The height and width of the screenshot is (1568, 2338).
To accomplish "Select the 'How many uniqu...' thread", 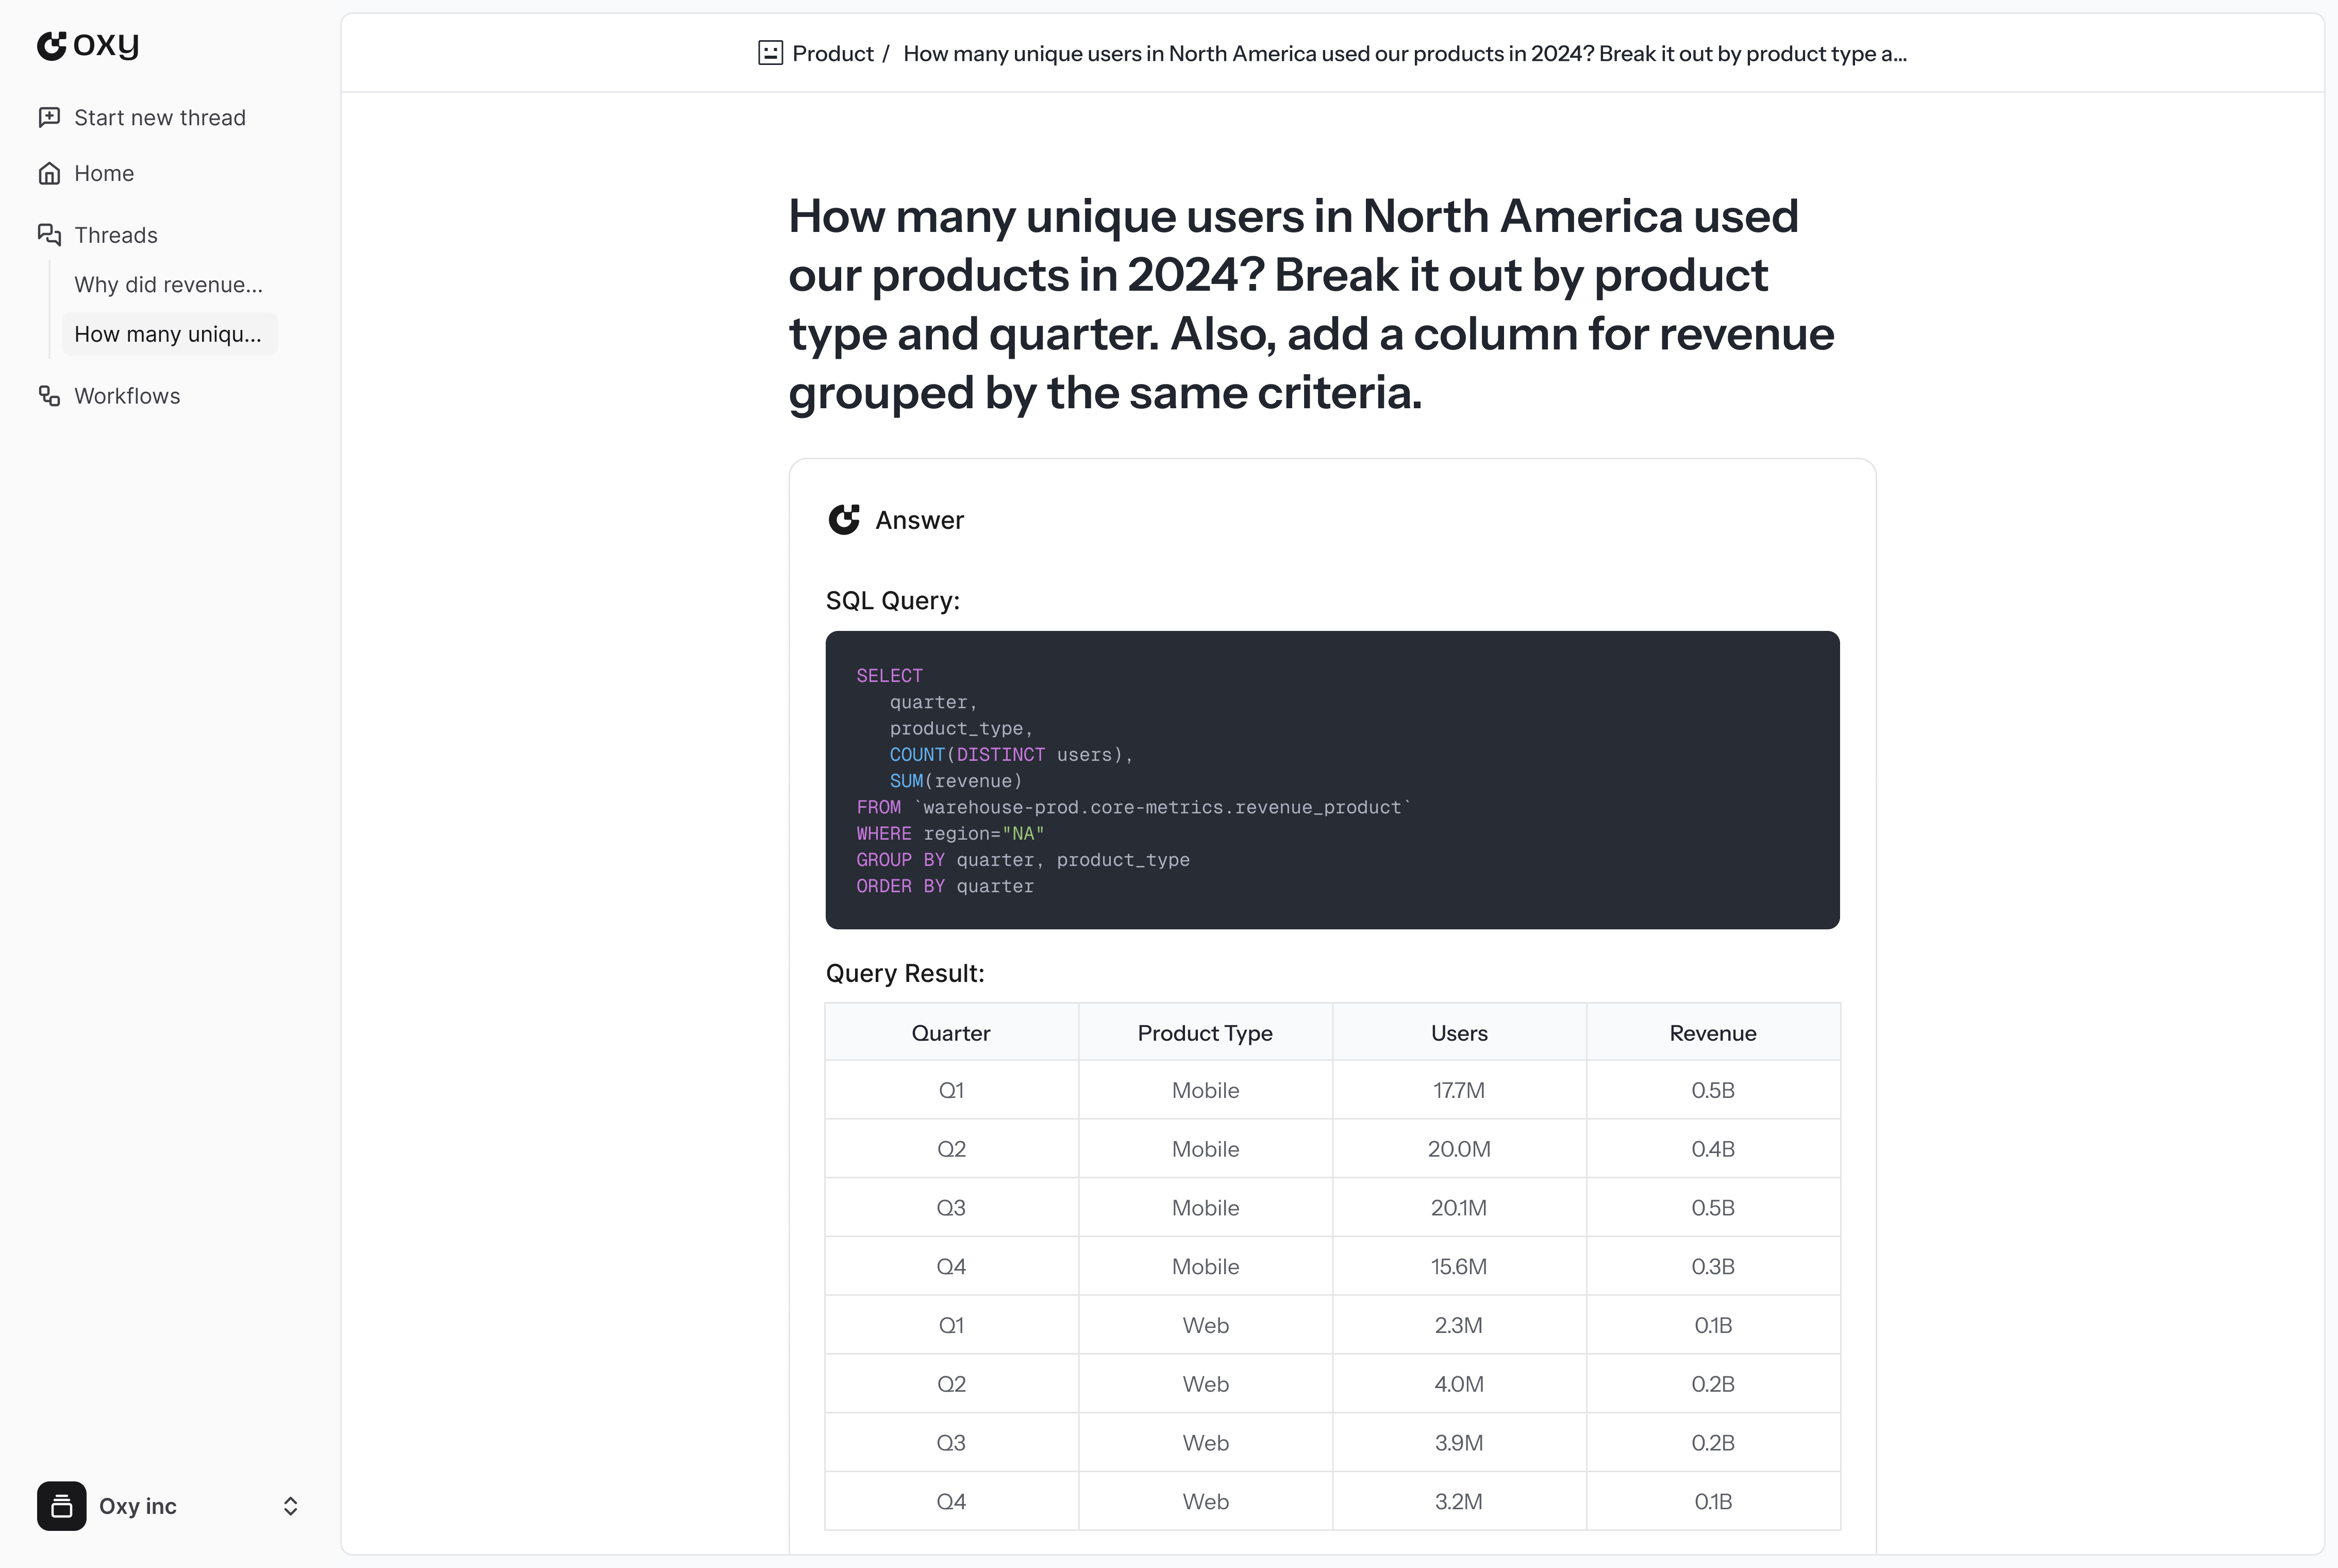I will 168,334.
